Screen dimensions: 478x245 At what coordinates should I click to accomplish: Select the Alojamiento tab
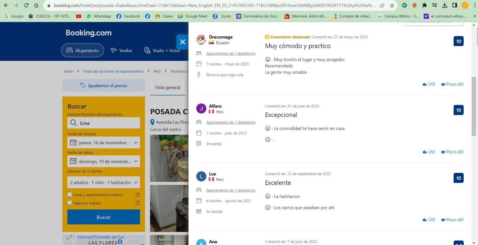pyautogui.click(x=82, y=50)
